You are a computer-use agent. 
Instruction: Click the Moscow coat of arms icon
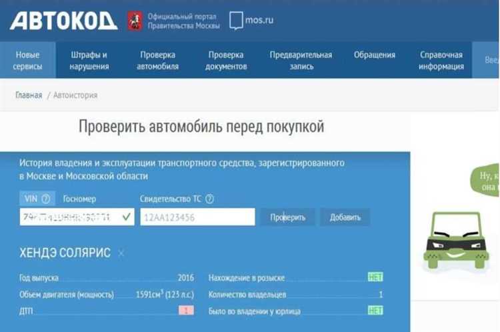[135, 21]
